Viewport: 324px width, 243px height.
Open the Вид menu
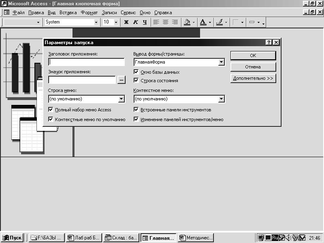[x=51, y=13]
